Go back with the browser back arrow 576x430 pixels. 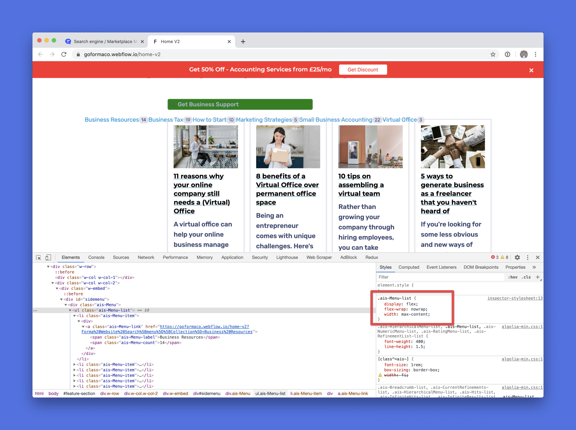point(40,54)
